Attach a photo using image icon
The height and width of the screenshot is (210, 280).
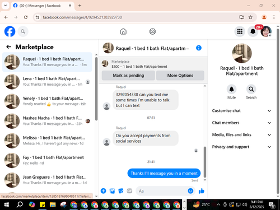pos(112,191)
